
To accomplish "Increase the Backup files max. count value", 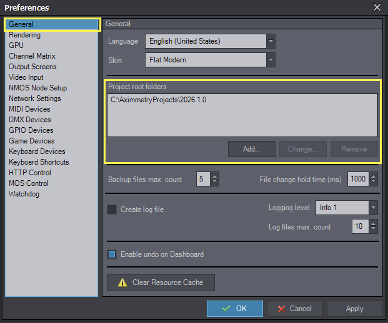I will 215,176.
